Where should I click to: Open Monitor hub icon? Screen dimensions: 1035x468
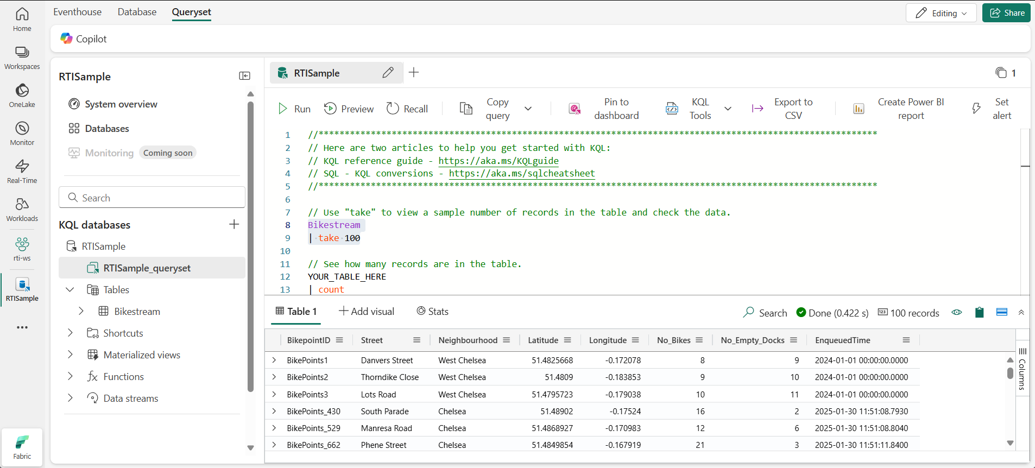click(x=22, y=134)
